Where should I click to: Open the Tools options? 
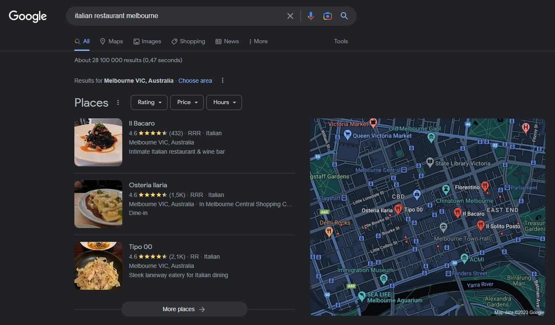(x=341, y=41)
